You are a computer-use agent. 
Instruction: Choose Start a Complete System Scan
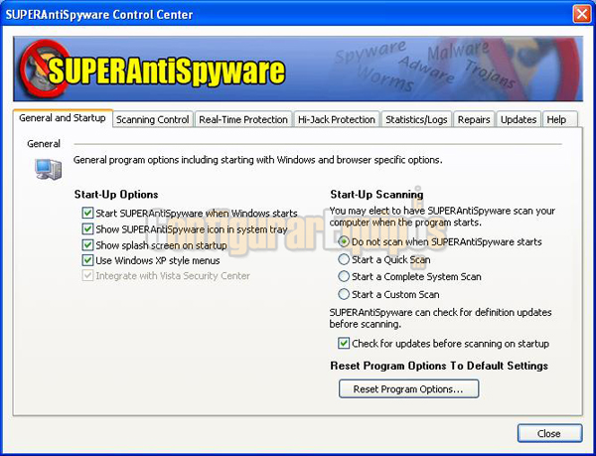344,276
